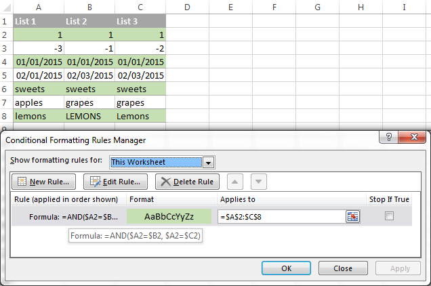Click cell B5 showing 02/03/2015
431x286 pixels.
[x=89, y=75]
